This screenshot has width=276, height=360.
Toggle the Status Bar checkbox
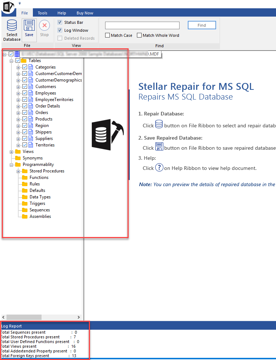click(60, 22)
